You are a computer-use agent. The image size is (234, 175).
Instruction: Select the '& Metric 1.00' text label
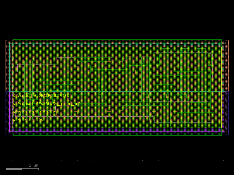[28, 120]
